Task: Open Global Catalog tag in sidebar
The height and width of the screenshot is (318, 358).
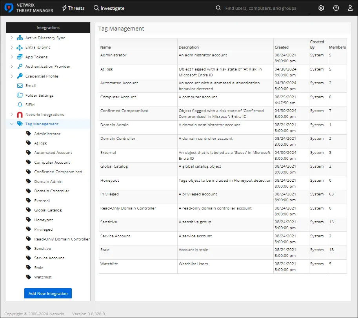Action: pos(48,210)
